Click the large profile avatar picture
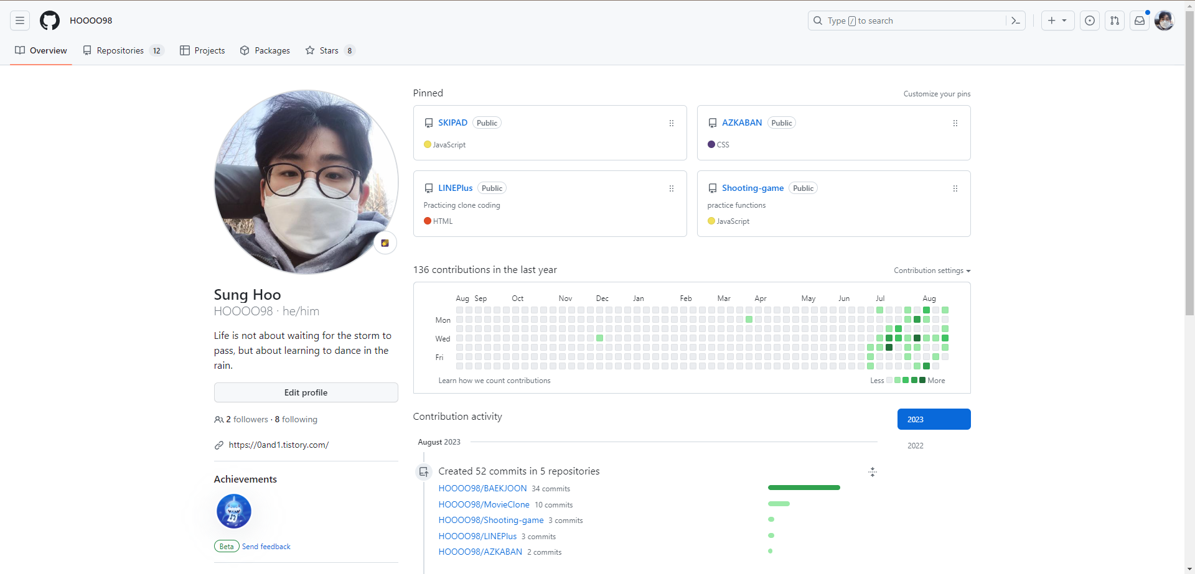This screenshot has height=574, width=1195. pos(306,182)
